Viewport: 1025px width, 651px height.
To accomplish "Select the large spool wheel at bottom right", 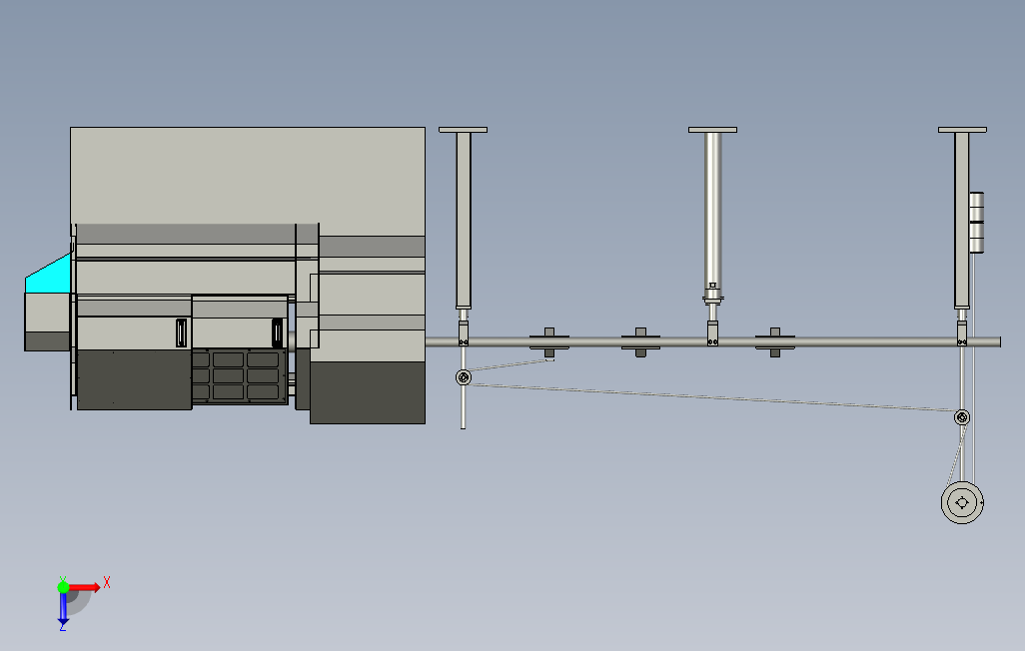I will 962,502.
